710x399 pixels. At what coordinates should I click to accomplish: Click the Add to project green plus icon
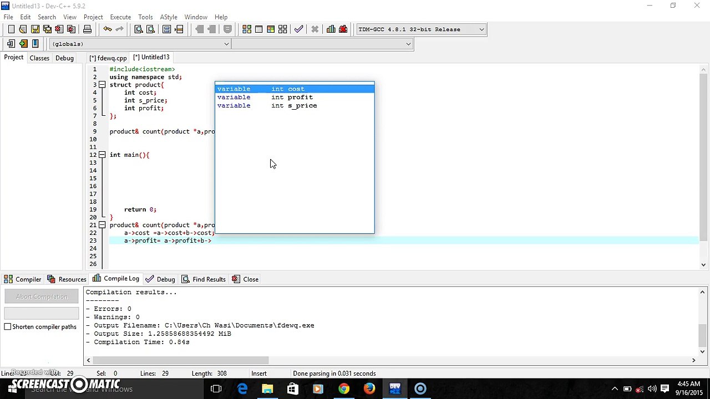point(23,44)
